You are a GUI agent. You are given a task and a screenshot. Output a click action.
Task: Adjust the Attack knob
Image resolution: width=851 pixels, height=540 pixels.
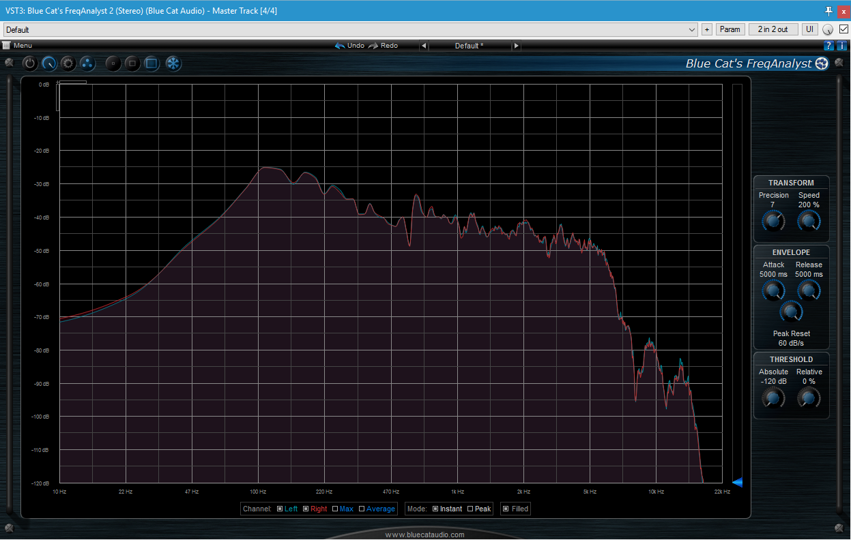click(773, 291)
